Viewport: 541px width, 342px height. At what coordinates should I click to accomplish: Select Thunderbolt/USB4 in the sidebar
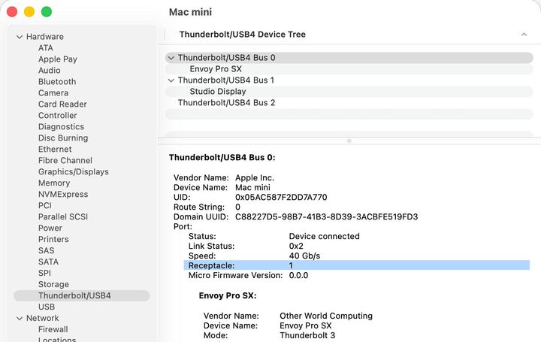pyautogui.click(x=81, y=295)
